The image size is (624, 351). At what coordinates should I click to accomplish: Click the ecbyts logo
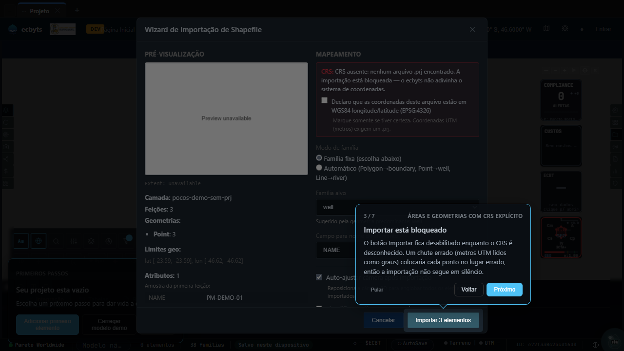tap(25, 29)
